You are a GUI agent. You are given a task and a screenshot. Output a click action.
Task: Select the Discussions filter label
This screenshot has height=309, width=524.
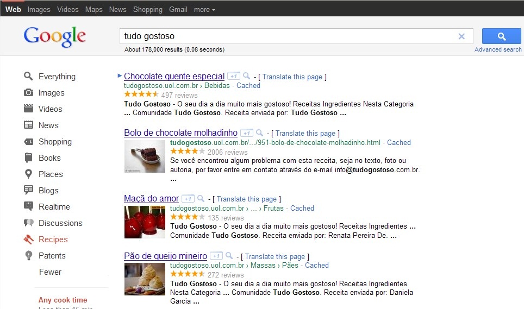pos(60,223)
